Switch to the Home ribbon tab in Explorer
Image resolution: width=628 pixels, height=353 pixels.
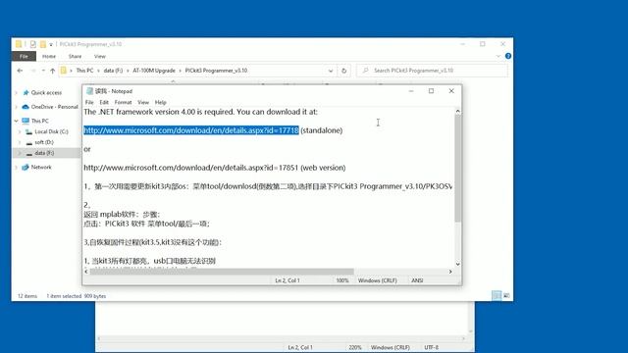pos(49,57)
